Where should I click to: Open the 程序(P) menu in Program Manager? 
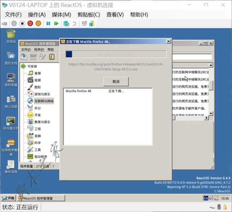39,50
